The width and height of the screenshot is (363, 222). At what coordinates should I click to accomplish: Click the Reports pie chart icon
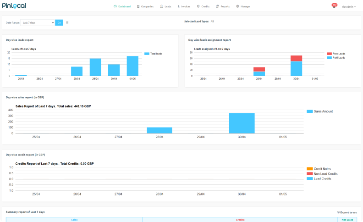(217, 6)
